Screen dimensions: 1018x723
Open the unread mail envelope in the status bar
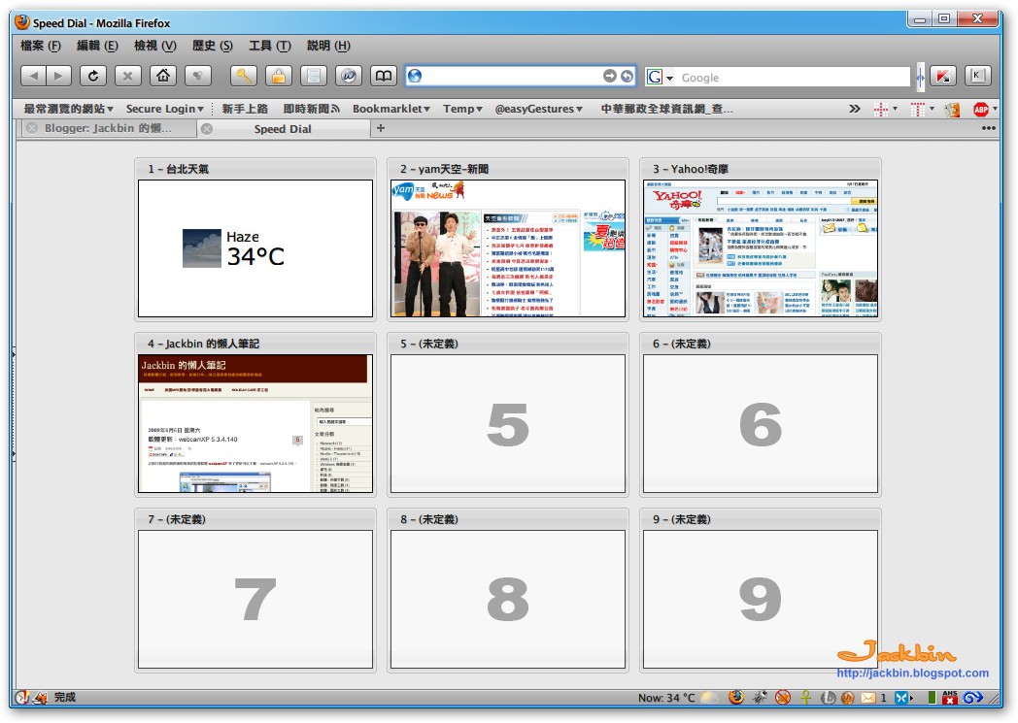point(867,697)
